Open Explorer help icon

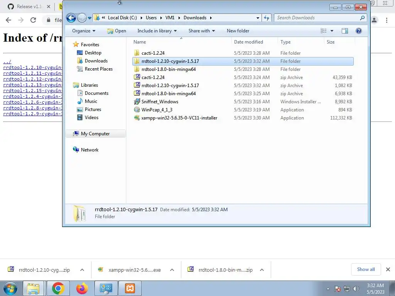tap(359, 31)
